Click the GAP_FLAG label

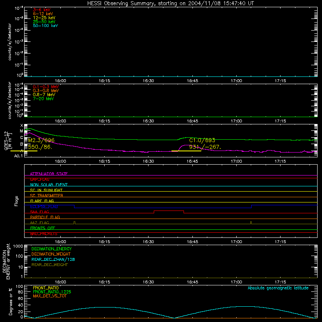(39, 179)
